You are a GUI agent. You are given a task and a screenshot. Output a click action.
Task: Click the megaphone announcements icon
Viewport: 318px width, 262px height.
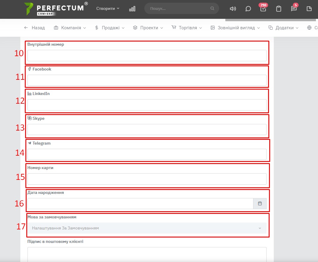tap(233, 9)
